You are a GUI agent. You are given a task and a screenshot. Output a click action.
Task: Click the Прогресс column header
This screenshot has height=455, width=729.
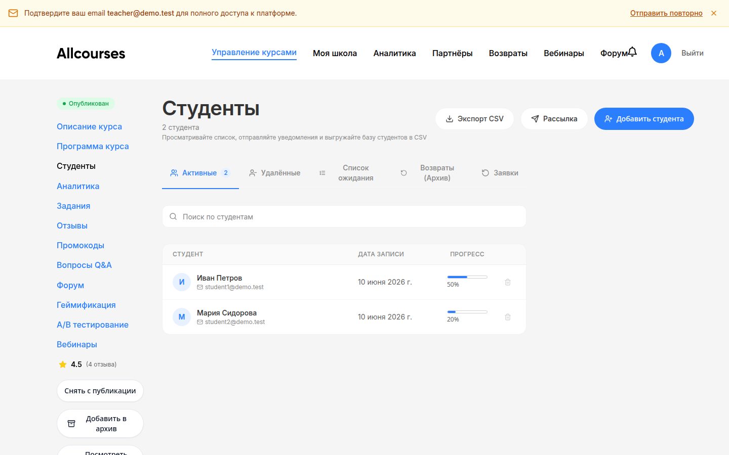[467, 254]
